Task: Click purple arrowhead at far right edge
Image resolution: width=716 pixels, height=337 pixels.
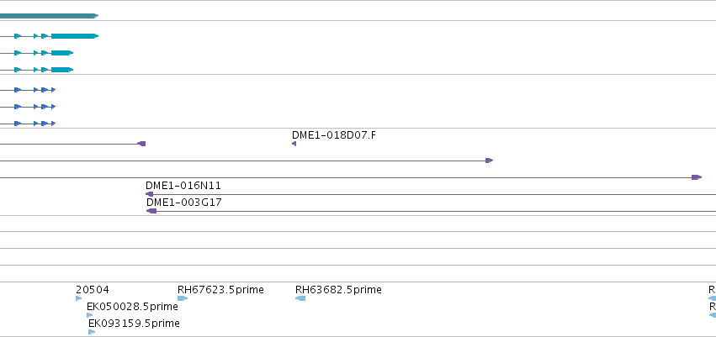Action: pyautogui.click(x=696, y=177)
